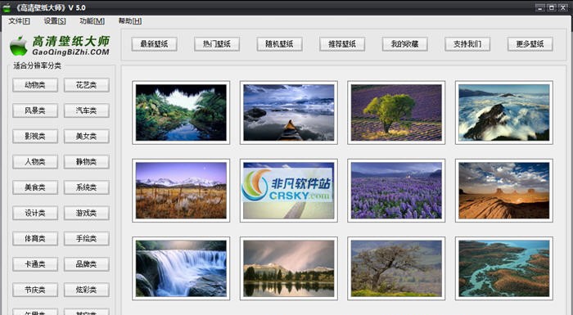Click the GaoQingBiZhi.COM site text
This screenshot has height=315, width=573.
(70, 52)
